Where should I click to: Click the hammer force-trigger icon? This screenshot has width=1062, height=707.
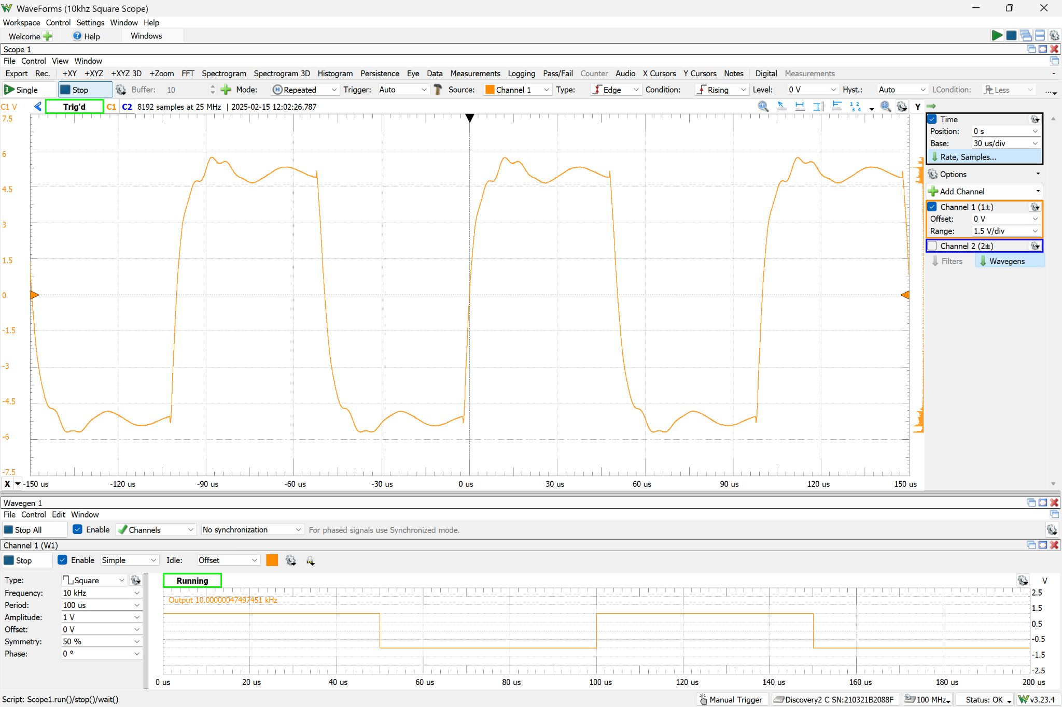[438, 90]
